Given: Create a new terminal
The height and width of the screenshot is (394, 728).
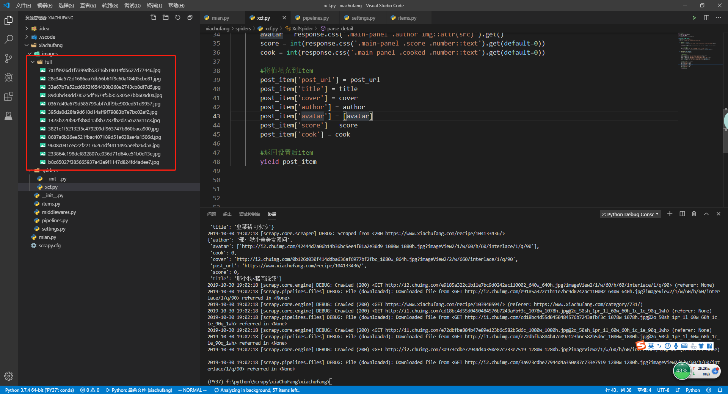Looking at the screenshot, I should tap(670, 214).
